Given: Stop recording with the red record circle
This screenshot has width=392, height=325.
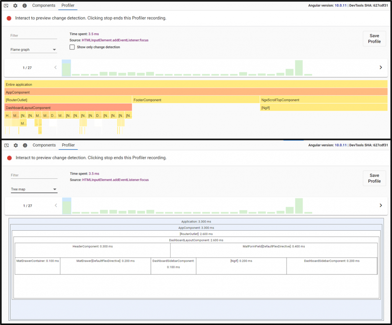Looking at the screenshot, I should point(8,18).
